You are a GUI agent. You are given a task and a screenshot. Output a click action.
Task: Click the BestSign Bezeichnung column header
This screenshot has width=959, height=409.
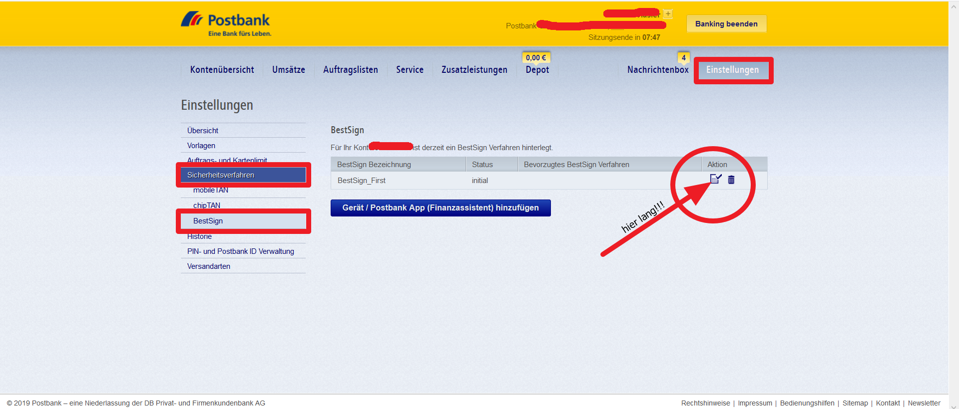[398, 165]
